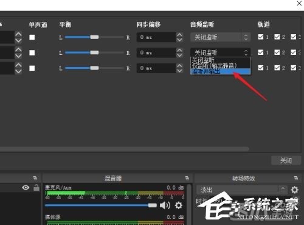Click the 麦克风/Aux volume slider handle
Viewport: 304px width, 225px height.
coord(153,205)
